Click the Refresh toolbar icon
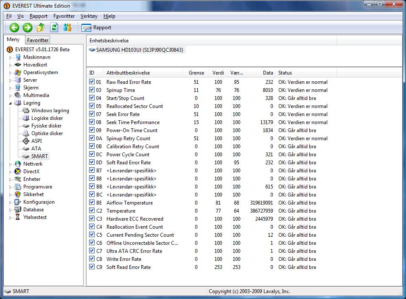 pyautogui.click(x=54, y=28)
